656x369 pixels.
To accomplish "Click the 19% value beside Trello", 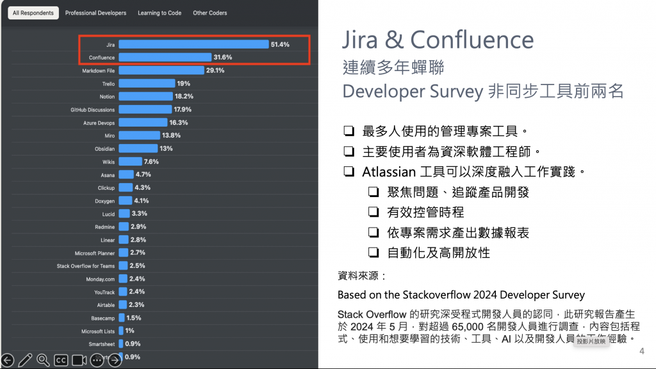I will (x=184, y=84).
